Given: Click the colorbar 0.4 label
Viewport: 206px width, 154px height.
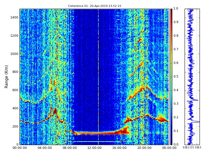Looking at the screenshot, I should point(176,90).
